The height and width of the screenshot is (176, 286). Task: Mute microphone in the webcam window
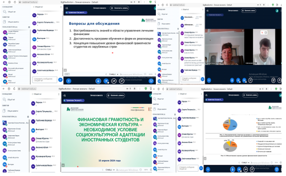232,80
